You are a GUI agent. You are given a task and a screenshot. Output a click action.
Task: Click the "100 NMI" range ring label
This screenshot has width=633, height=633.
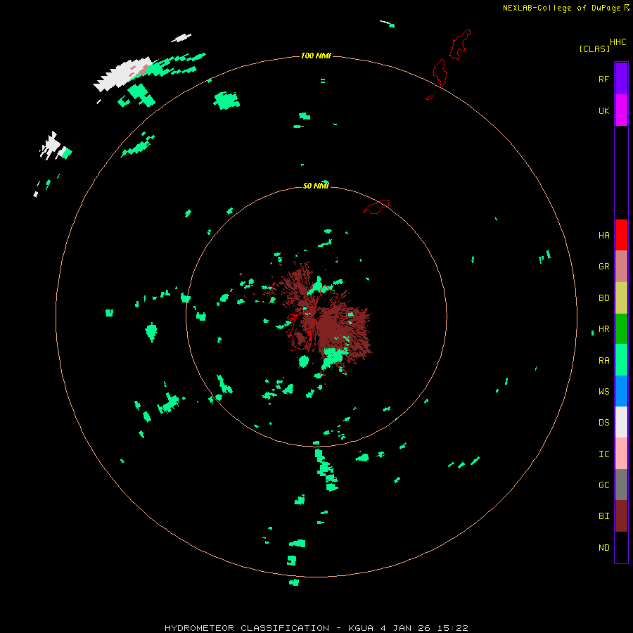pyautogui.click(x=316, y=56)
